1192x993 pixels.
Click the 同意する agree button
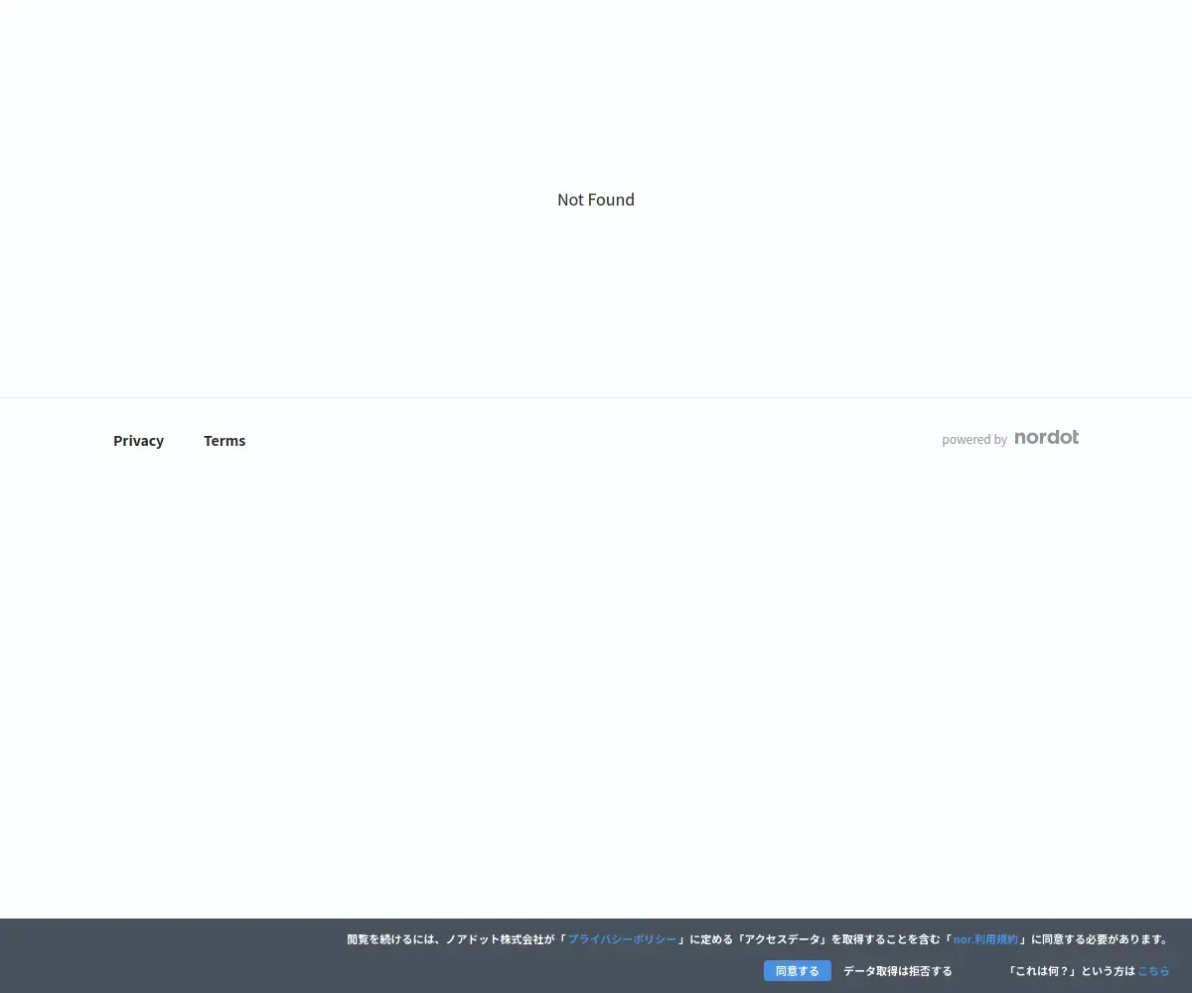[x=798, y=971]
